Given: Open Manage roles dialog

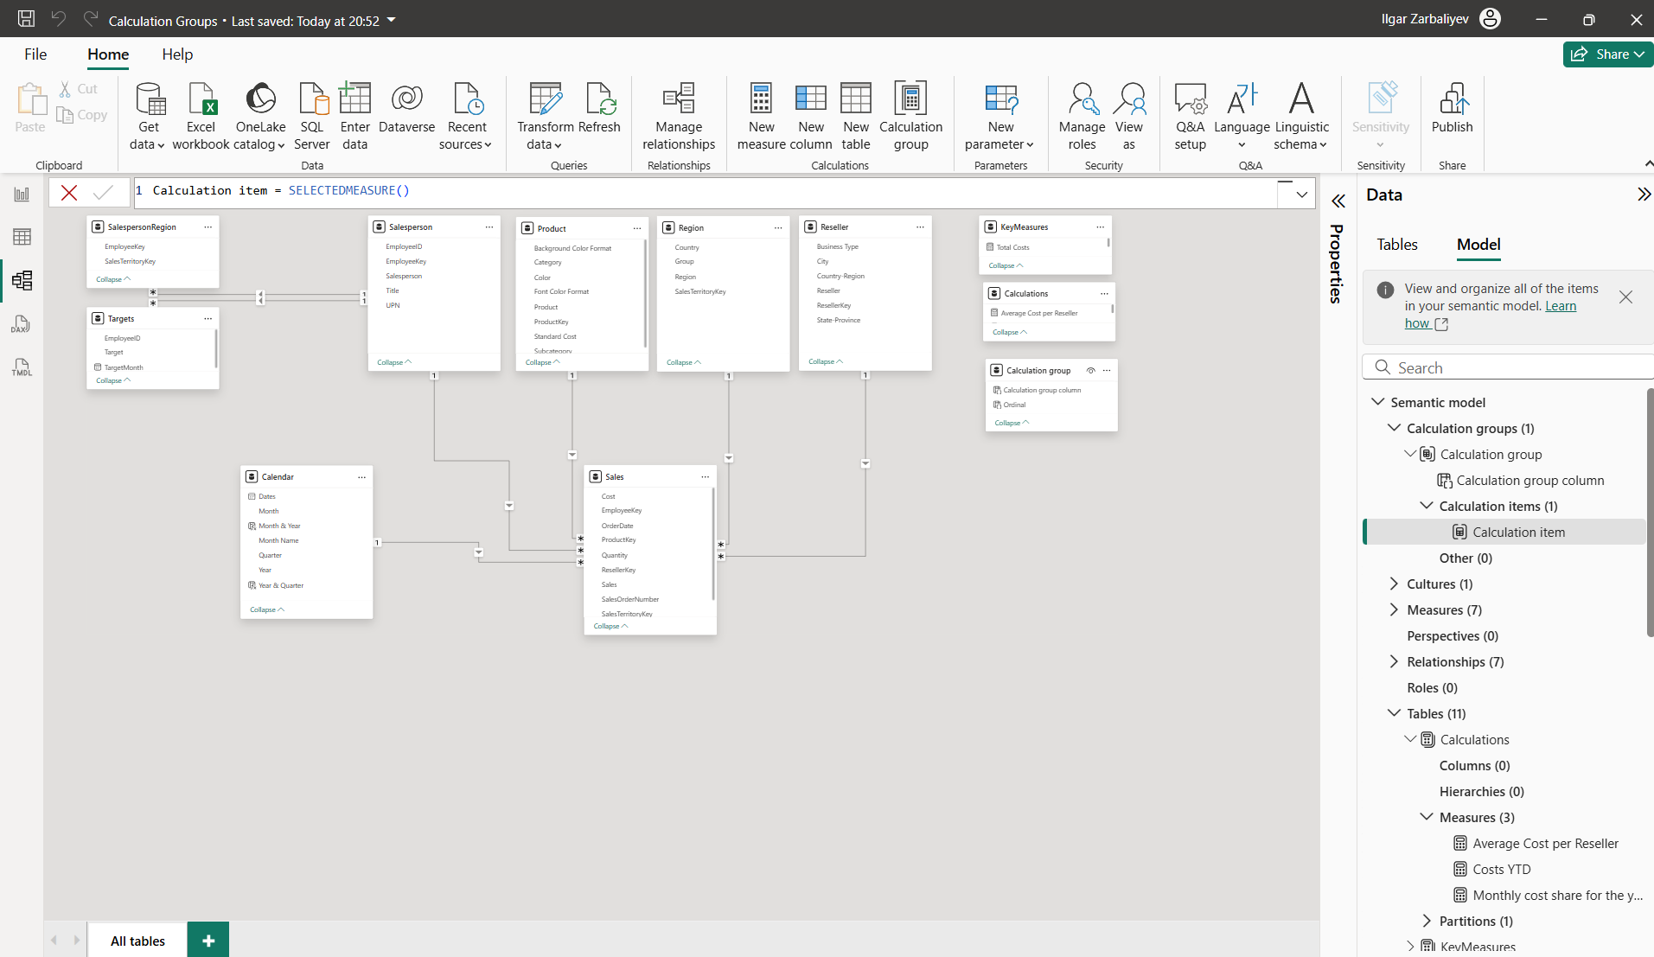Looking at the screenshot, I should 1082,116.
